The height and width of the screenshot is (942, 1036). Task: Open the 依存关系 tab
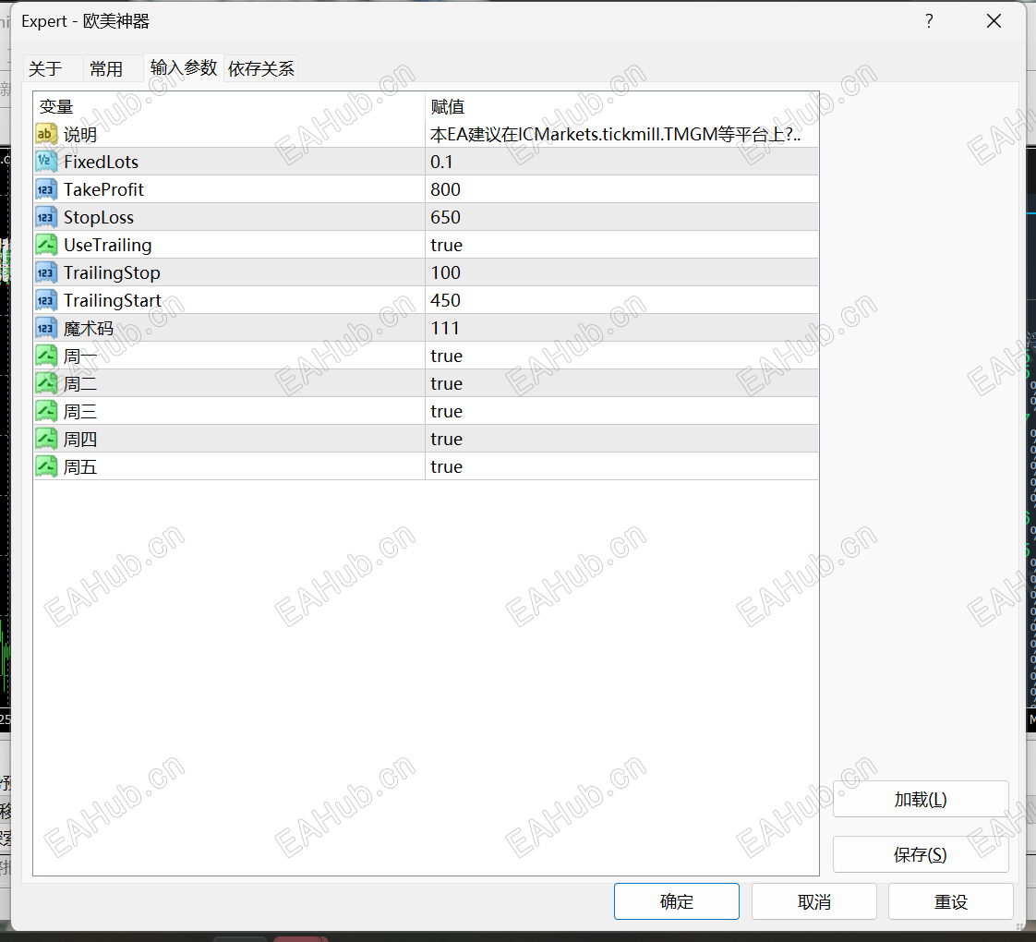pyautogui.click(x=259, y=67)
